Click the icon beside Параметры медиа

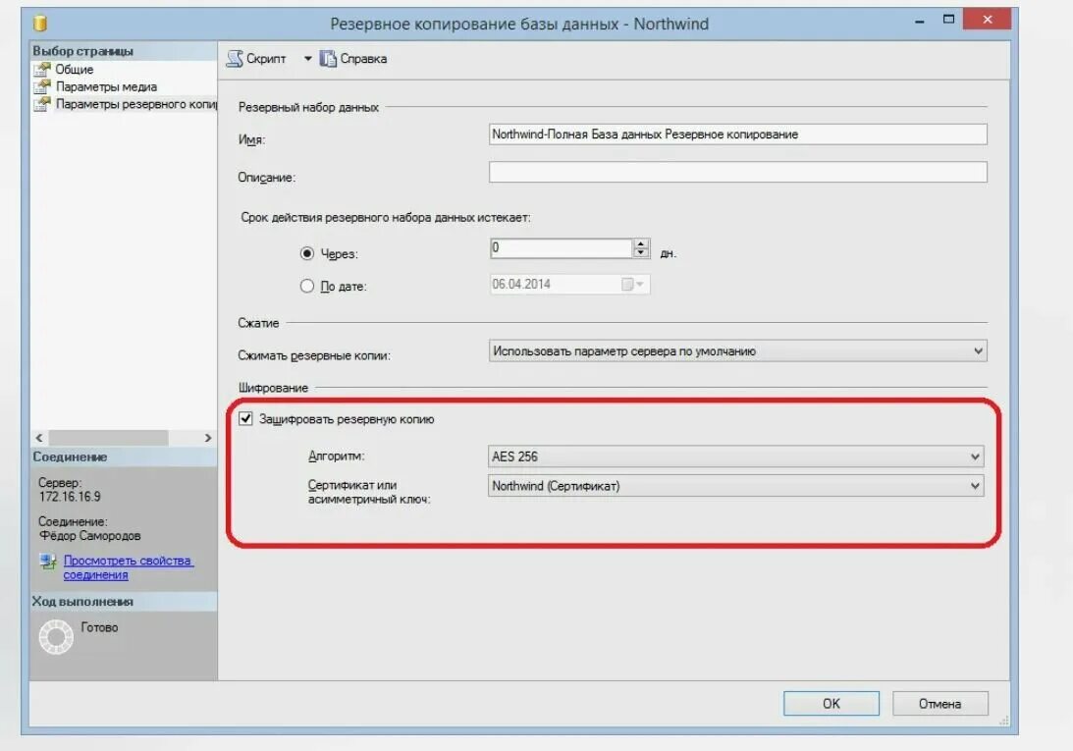pyautogui.click(x=42, y=86)
